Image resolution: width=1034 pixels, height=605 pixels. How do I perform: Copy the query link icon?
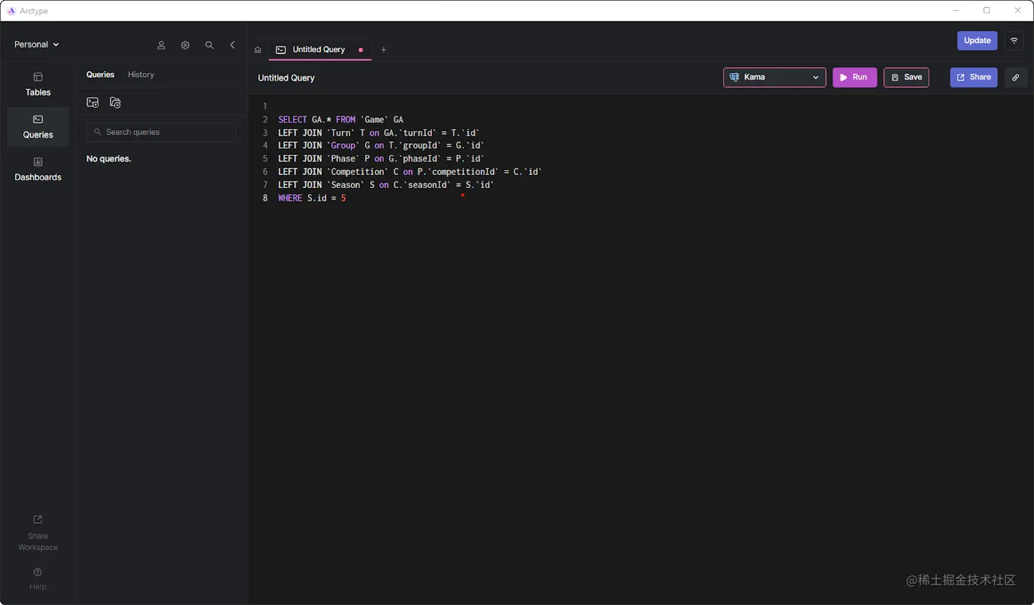pos(1016,77)
